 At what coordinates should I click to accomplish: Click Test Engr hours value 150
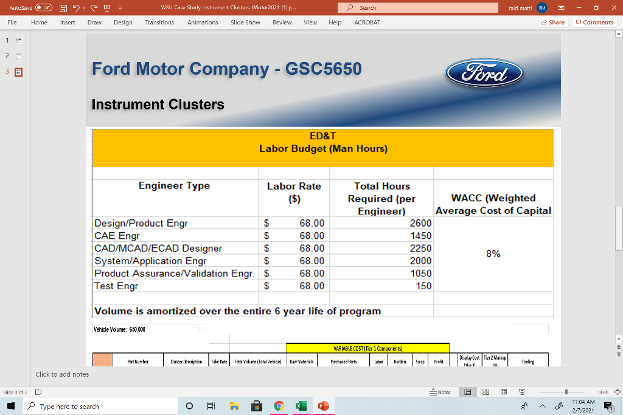click(423, 286)
